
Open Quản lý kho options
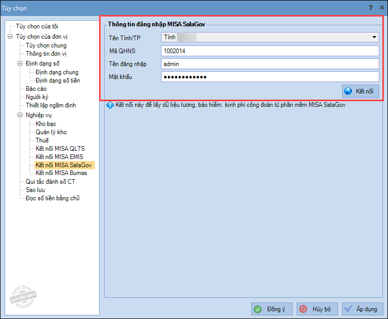51,132
